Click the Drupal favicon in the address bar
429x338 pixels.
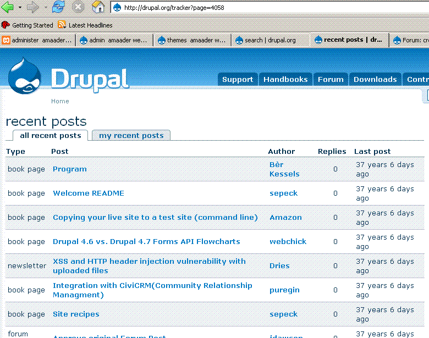[117, 7]
